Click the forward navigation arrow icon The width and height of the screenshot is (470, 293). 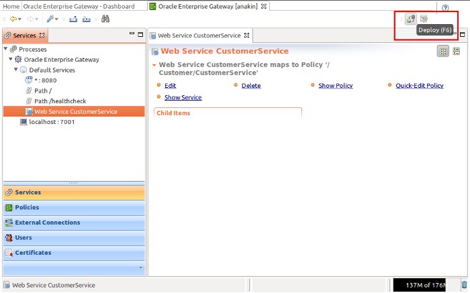pos(30,19)
